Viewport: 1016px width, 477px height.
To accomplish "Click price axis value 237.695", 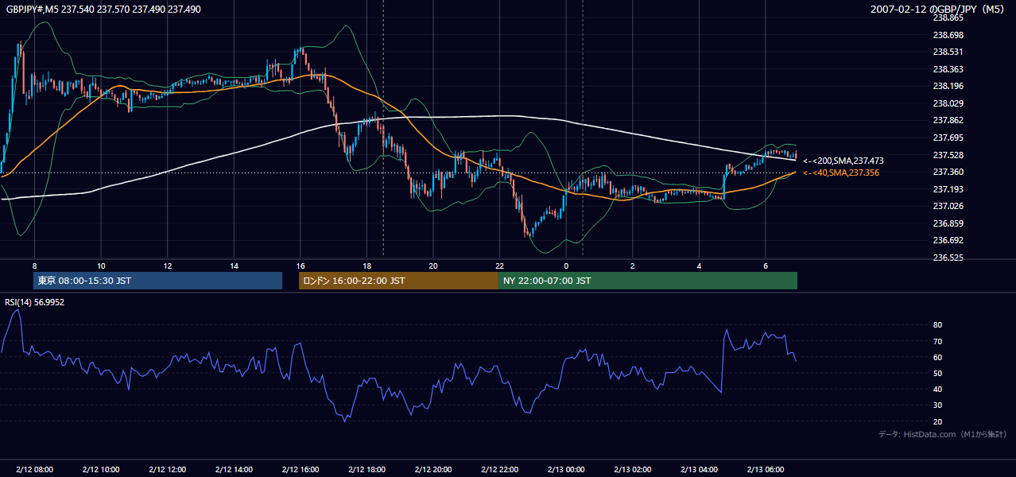I will pyautogui.click(x=948, y=138).
